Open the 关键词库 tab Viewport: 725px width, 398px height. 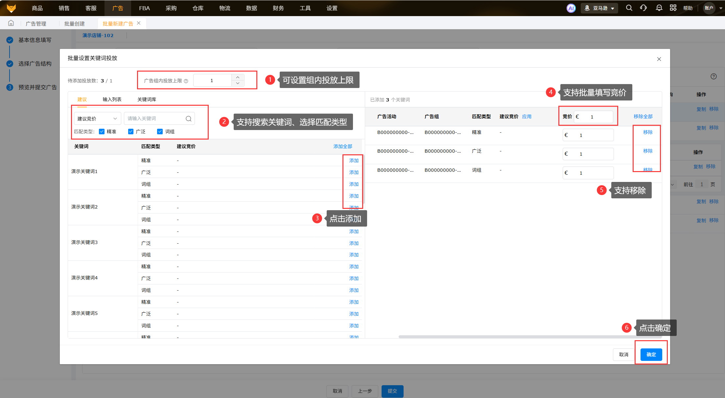(147, 99)
